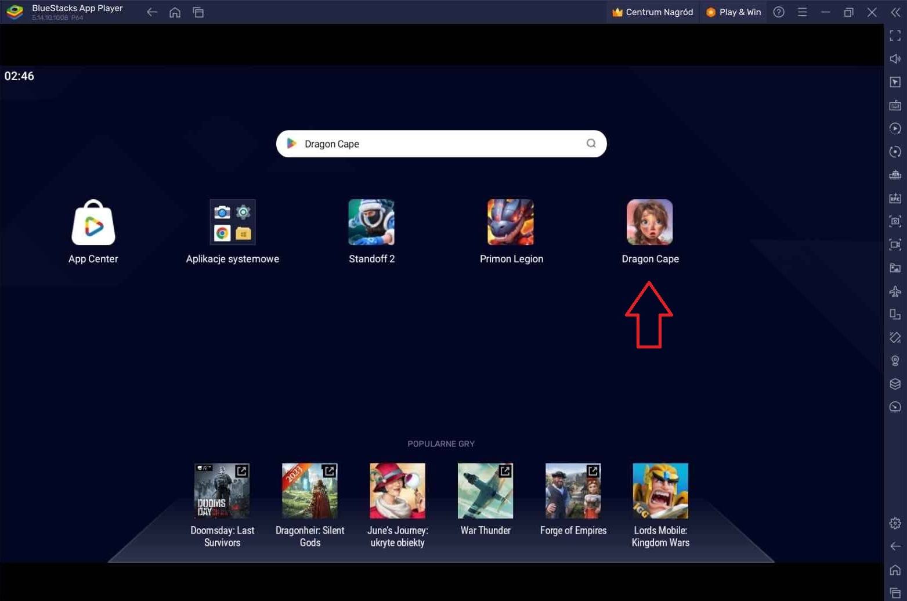Click the volume speaker icon in sidebar

(x=895, y=59)
